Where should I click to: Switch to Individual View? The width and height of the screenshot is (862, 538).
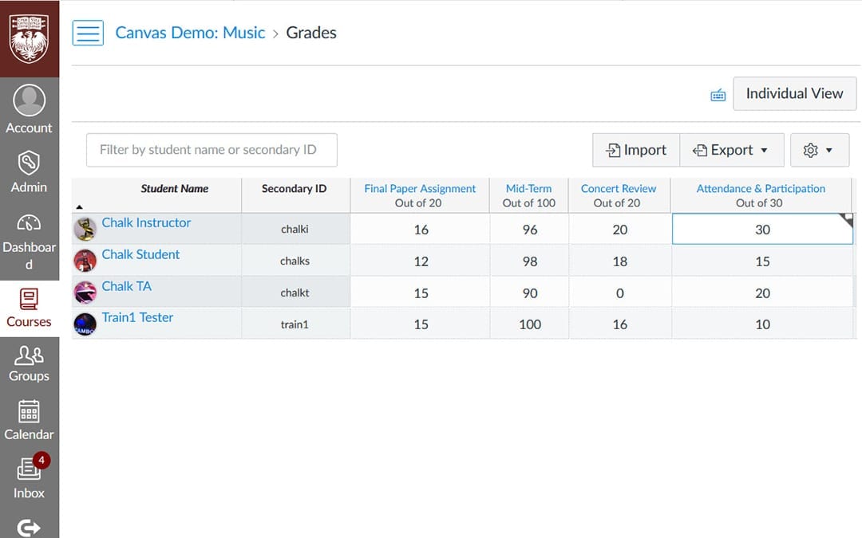click(794, 93)
